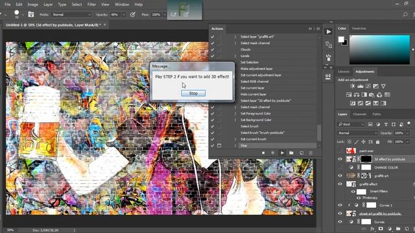This screenshot has height=233, width=415.
Task: Open the Window menu
Action: (122, 5)
